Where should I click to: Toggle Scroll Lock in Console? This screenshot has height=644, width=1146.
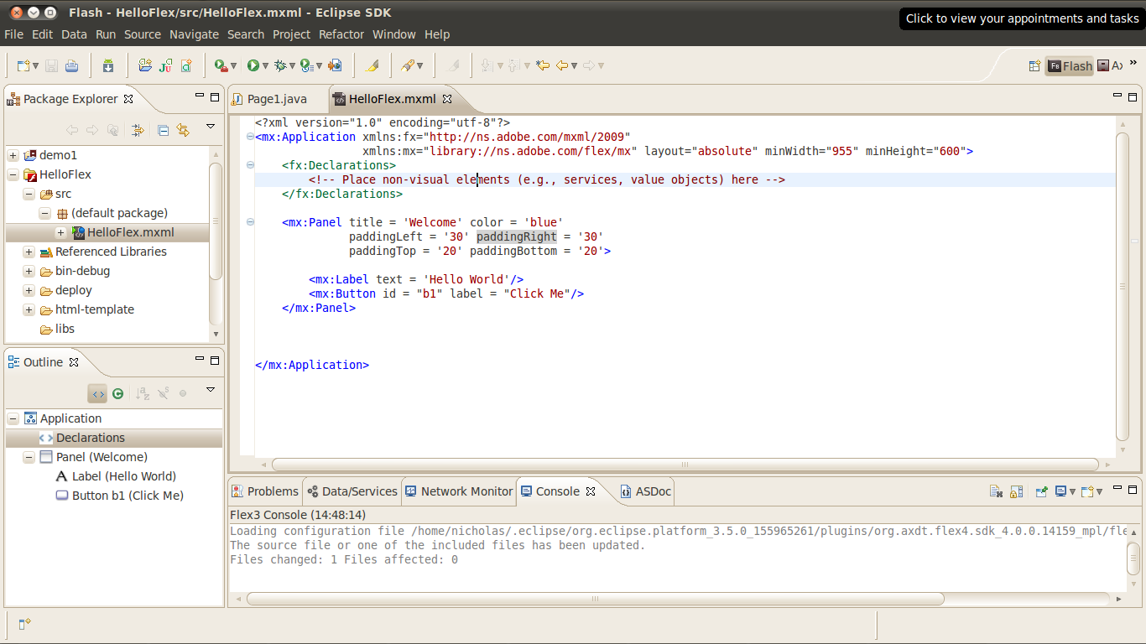[x=1015, y=491]
